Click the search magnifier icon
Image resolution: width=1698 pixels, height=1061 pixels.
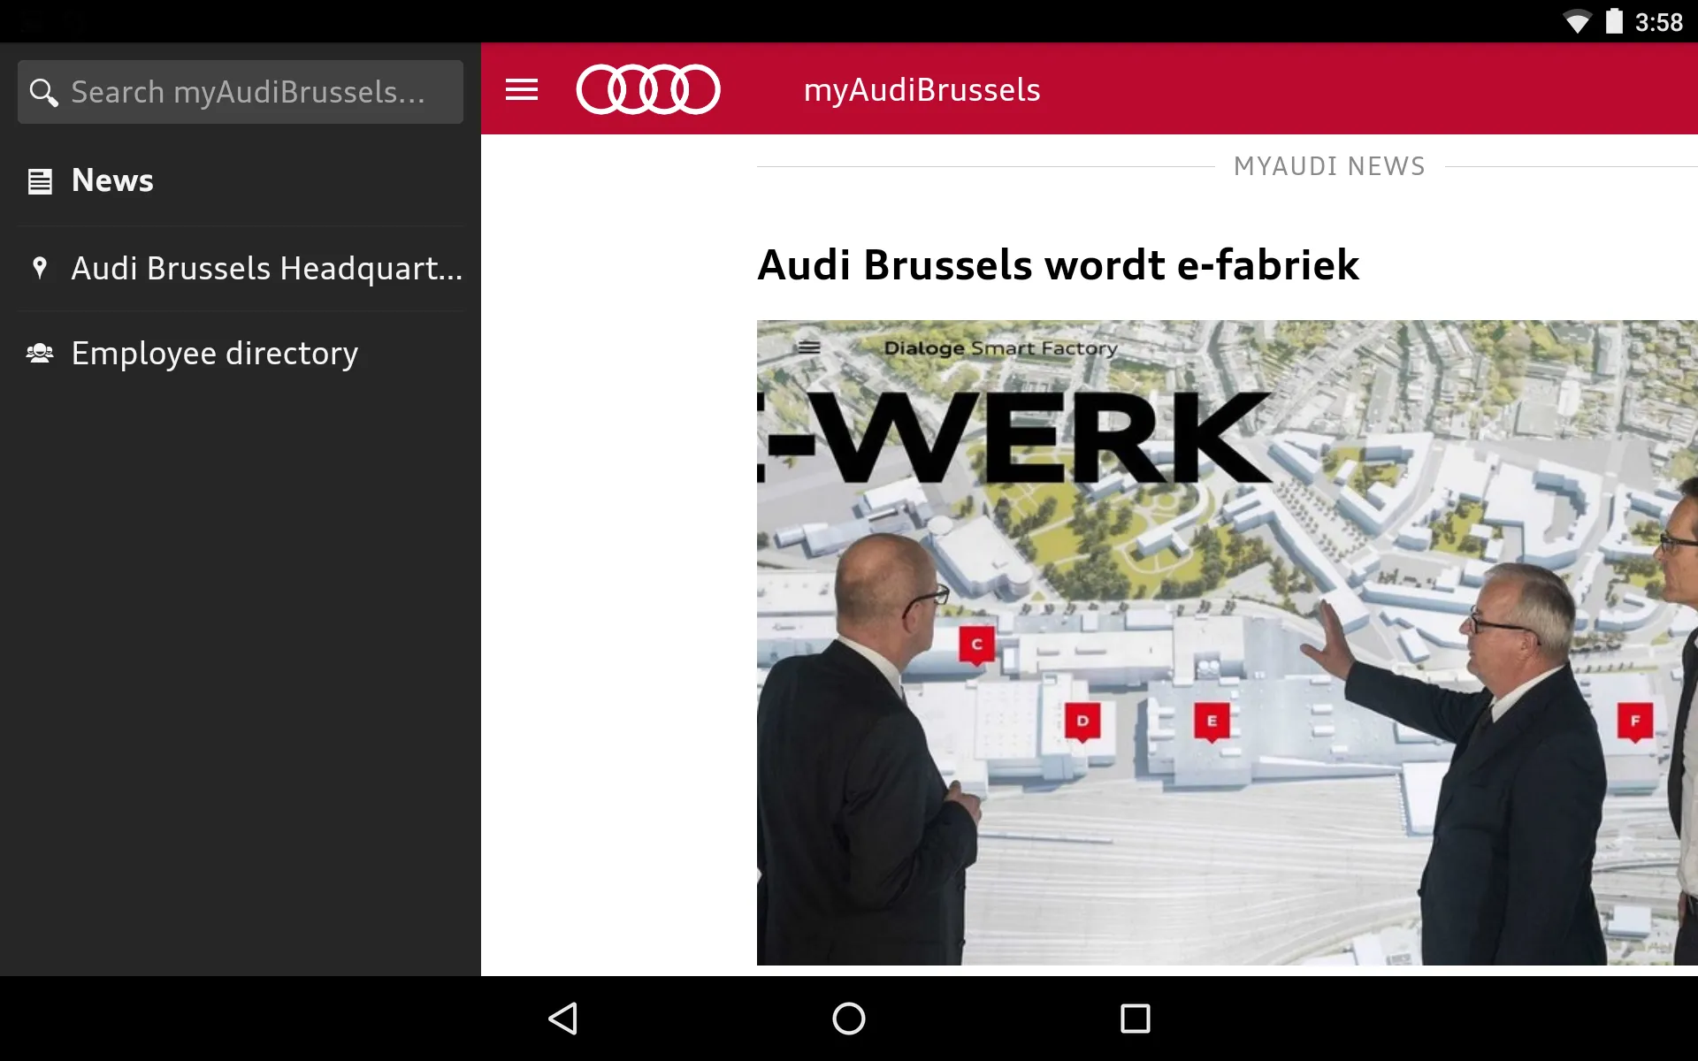coord(45,92)
